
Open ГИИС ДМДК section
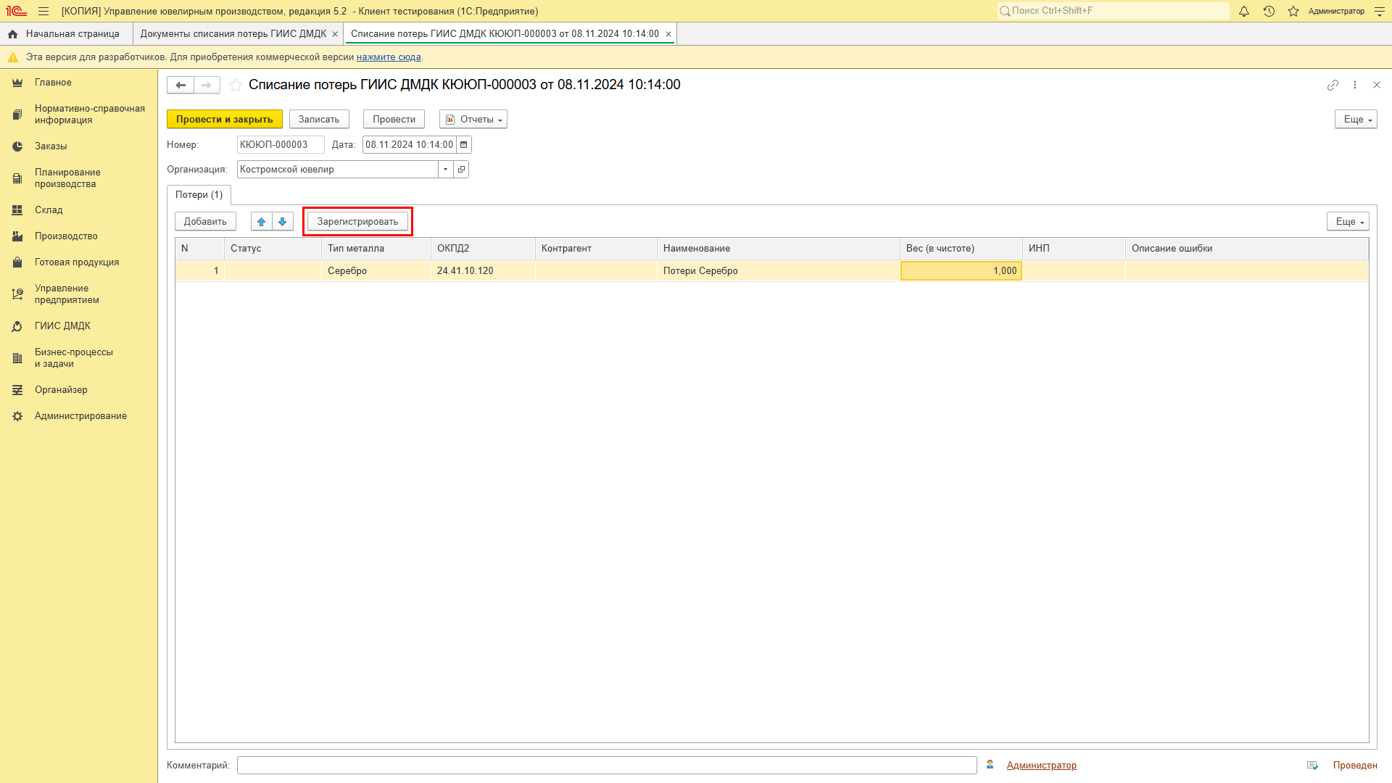click(x=62, y=326)
